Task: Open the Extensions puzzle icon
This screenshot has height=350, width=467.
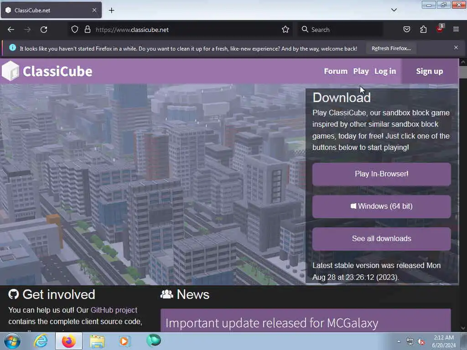Action: click(x=423, y=30)
